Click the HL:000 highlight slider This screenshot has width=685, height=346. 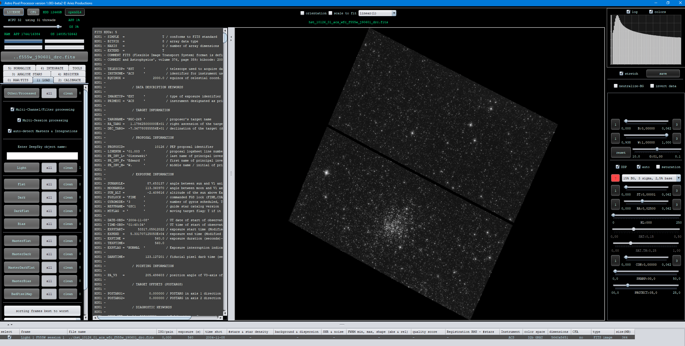pos(646,215)
